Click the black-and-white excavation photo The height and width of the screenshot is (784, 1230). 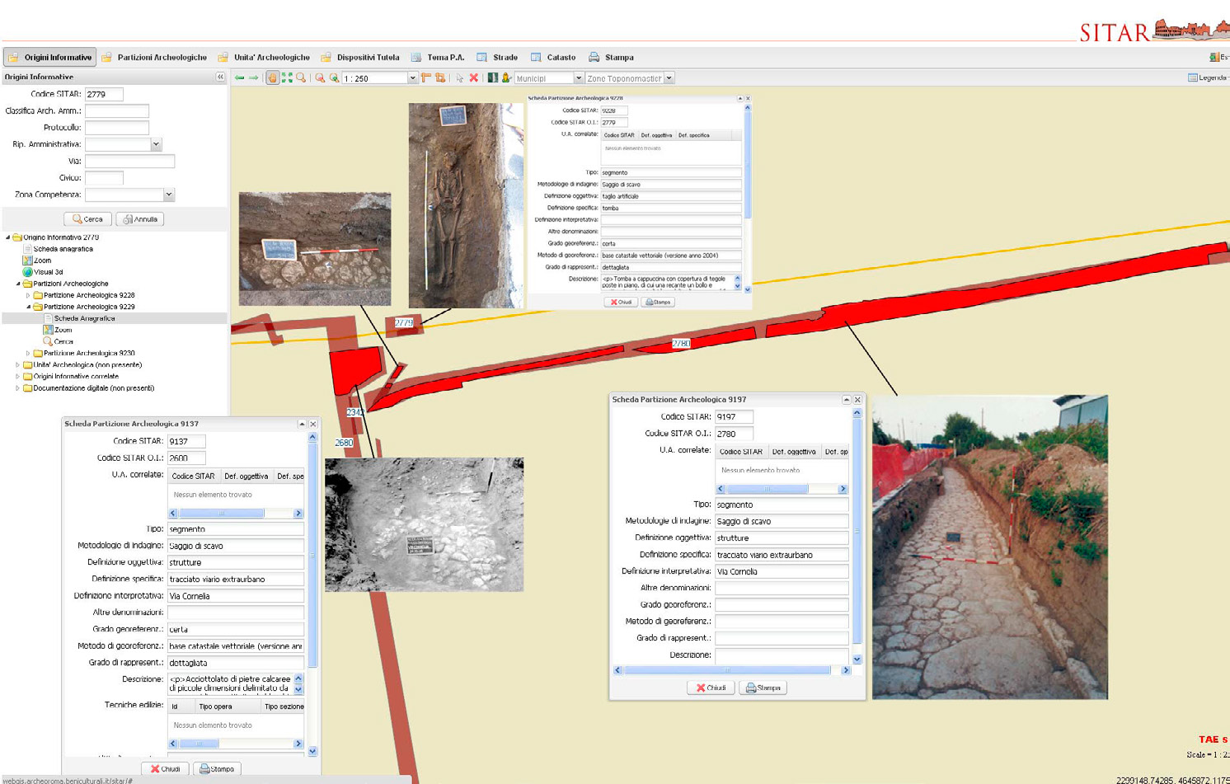click(x=424, y=524)
